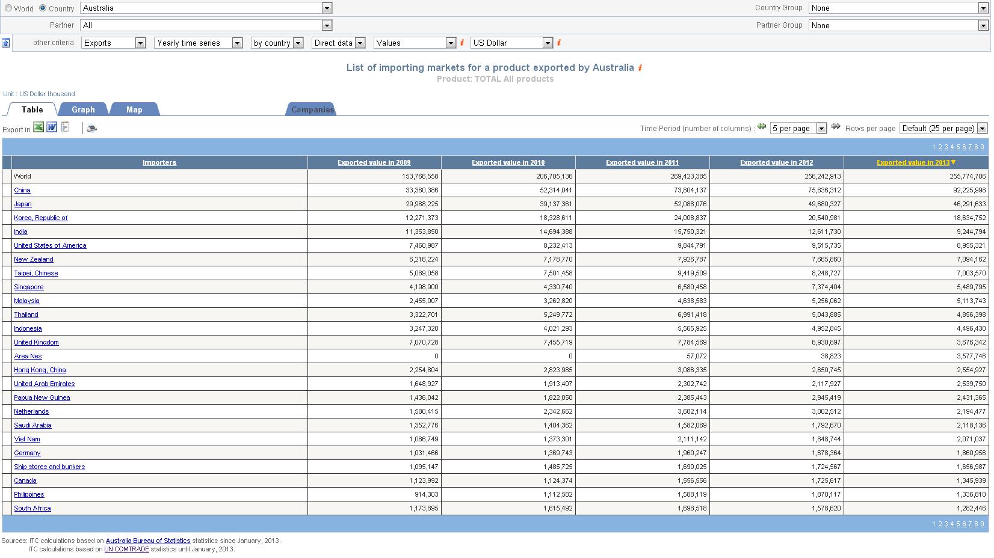Open the Malaysia link

pos(26,301)
